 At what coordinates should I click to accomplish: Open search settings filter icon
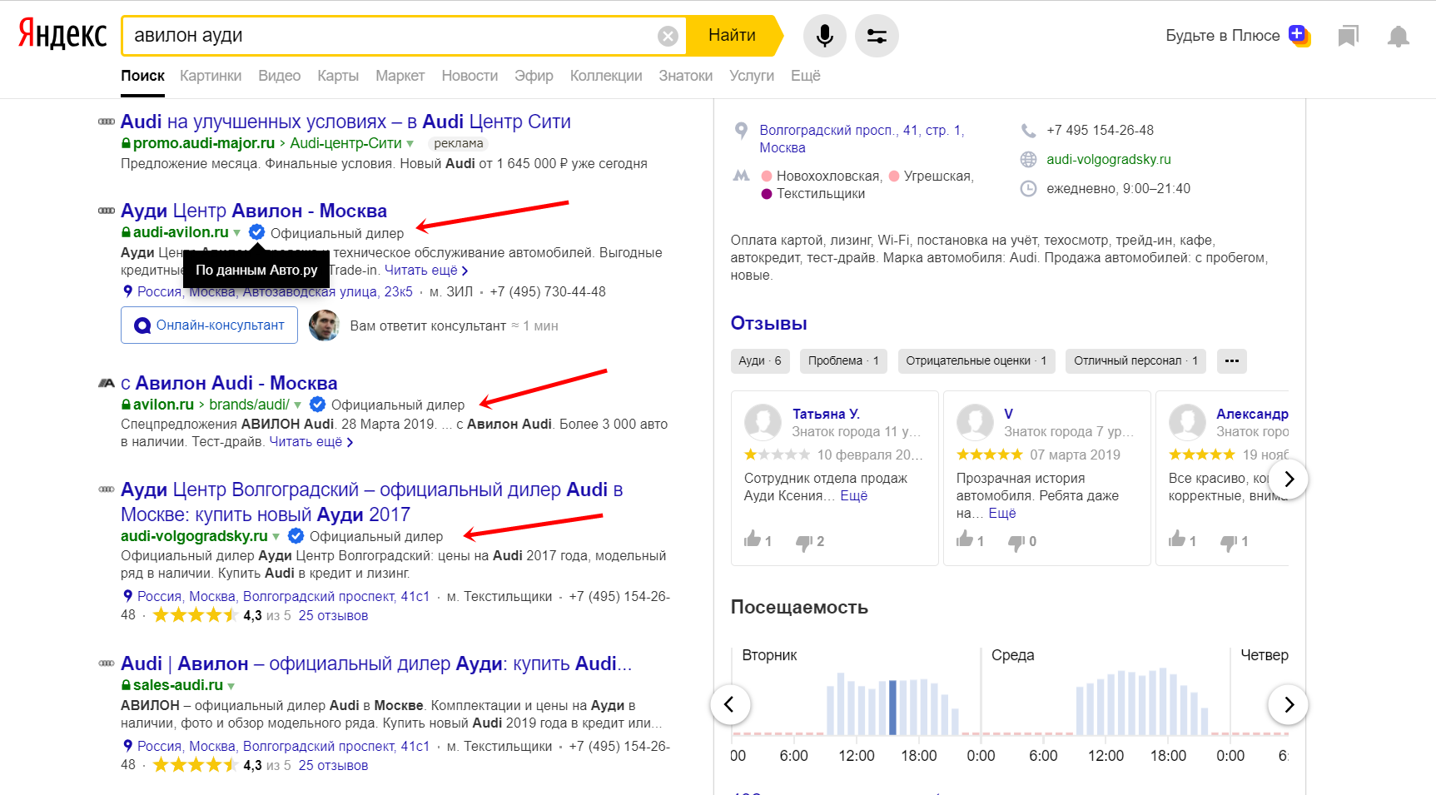tap(877, 36)
